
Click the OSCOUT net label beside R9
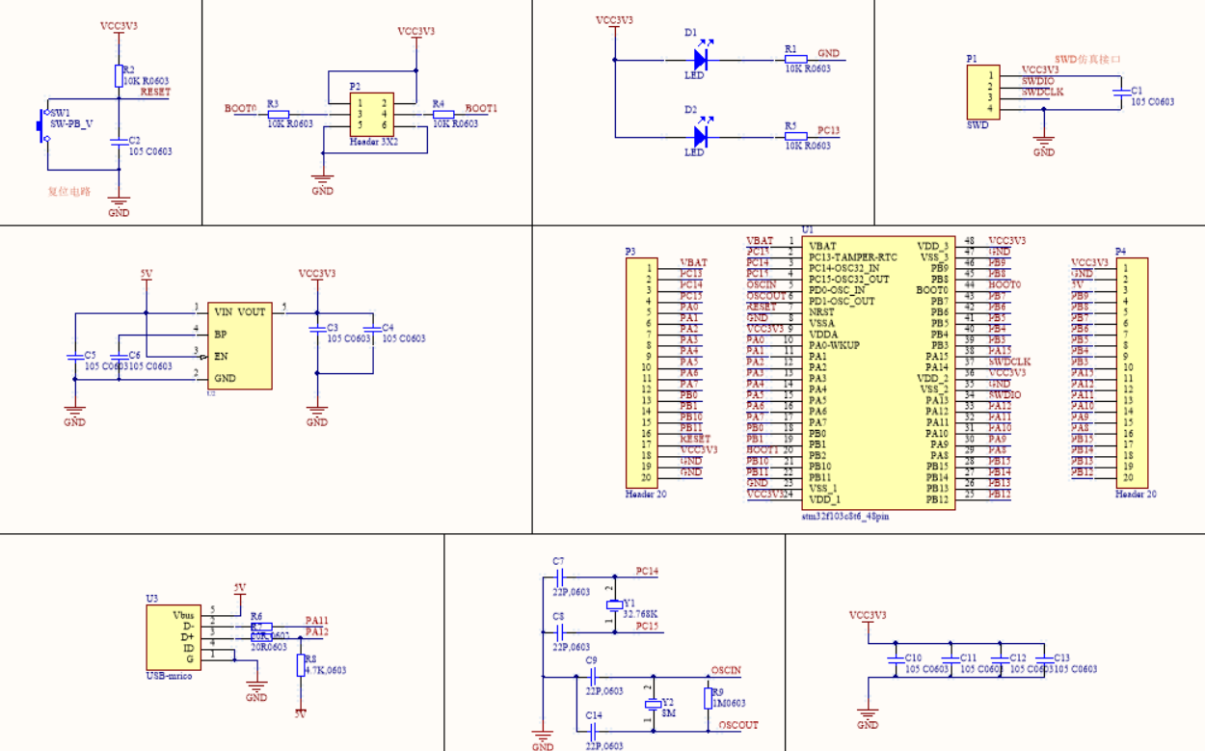(x=738, y=725)
